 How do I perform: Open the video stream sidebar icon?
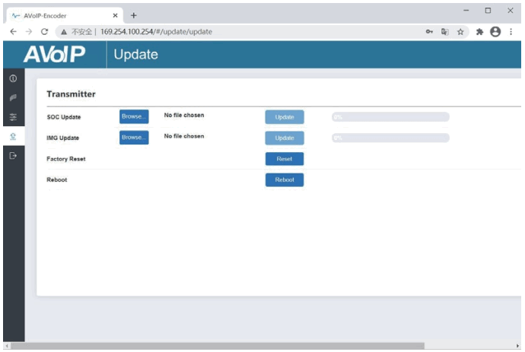click(x=13, y=98)
